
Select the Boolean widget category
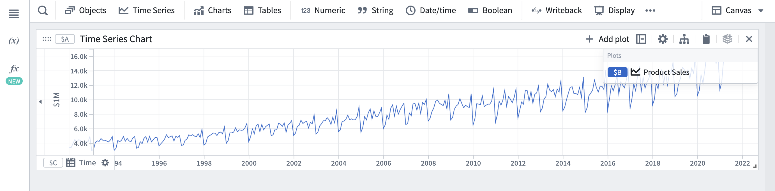[x=490, y=11]
